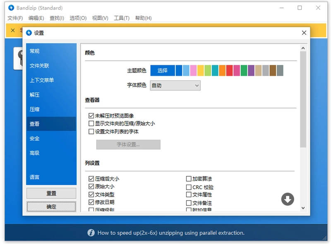
Task: Pick the brown theme color swatch
Action: pos(273,70)
